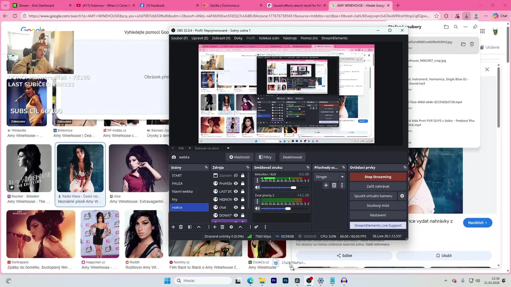Screen dimensions: 511x287
Task: Open virtual camera settings gear
Action: [402, 196]
